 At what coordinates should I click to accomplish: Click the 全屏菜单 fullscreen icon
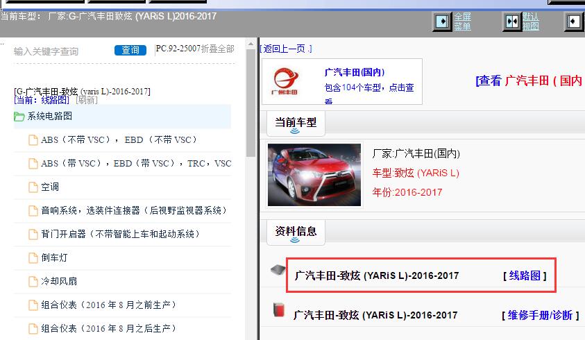442,22
